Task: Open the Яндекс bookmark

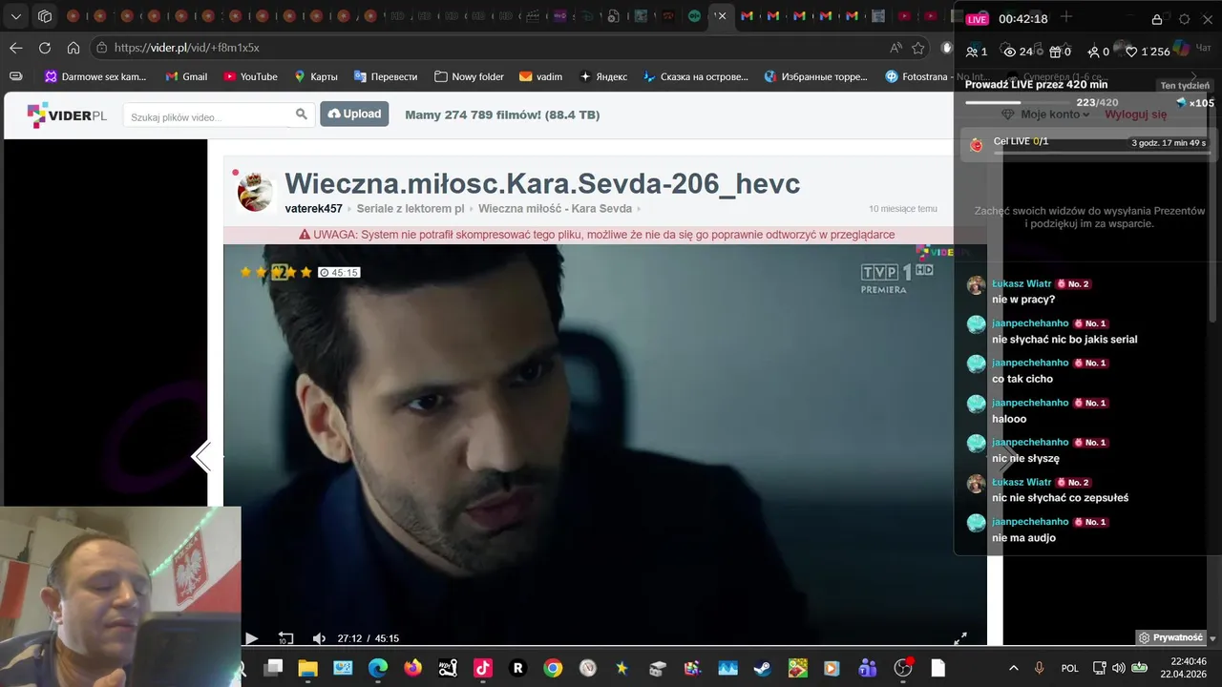Action: coord(603,76)
